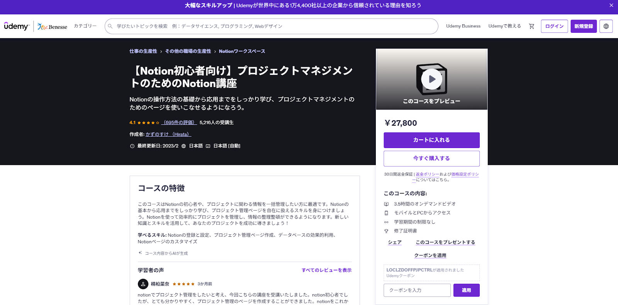Click the course preview thumbnail caption
The height and width of the screenshot is (305, 618).
coord(431,101)
